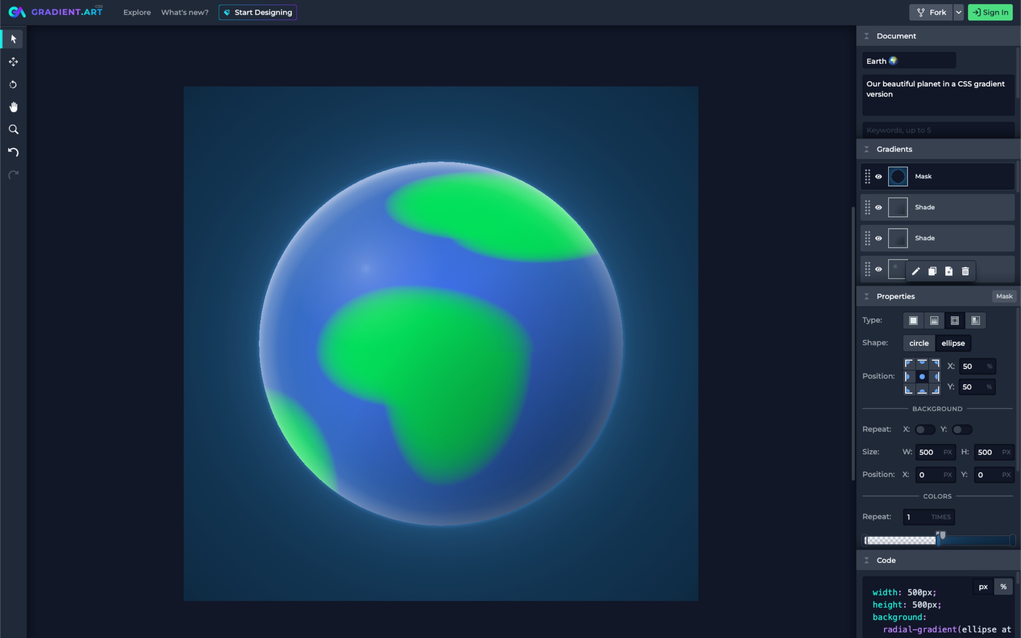Click the Mask tag in Properties header
The height and width of the screenshot is (638, 1021).
[1004, 296]
